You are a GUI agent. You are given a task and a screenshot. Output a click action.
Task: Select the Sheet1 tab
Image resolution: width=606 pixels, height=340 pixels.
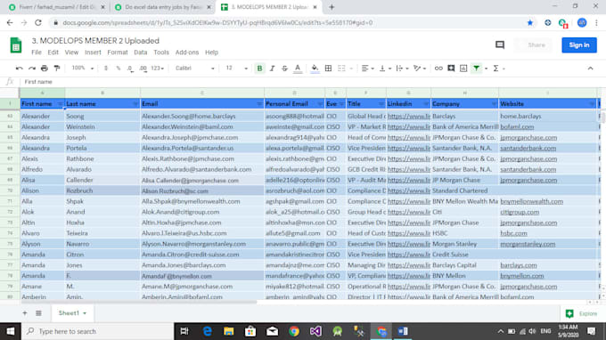[72, 313]
